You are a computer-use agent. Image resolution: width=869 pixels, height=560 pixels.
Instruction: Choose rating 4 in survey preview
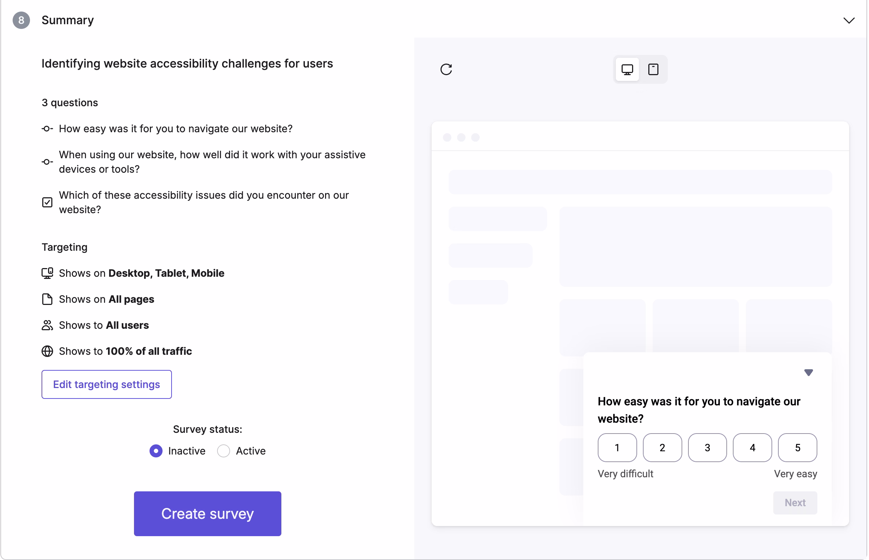pos(752,448)
